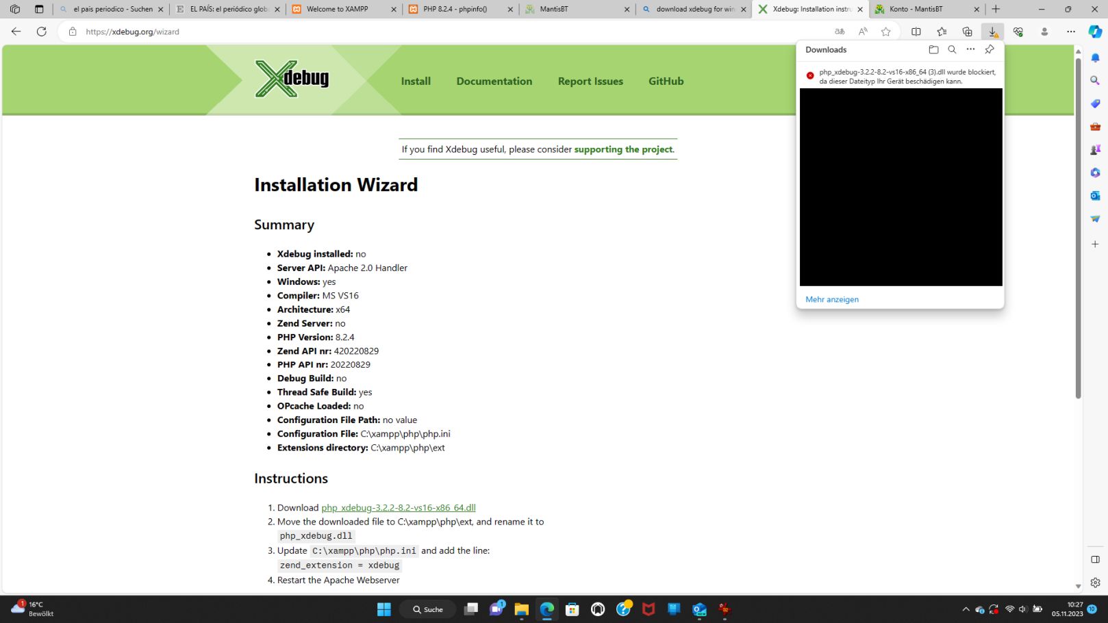Click the Xdebug logo

click(292, 79)
